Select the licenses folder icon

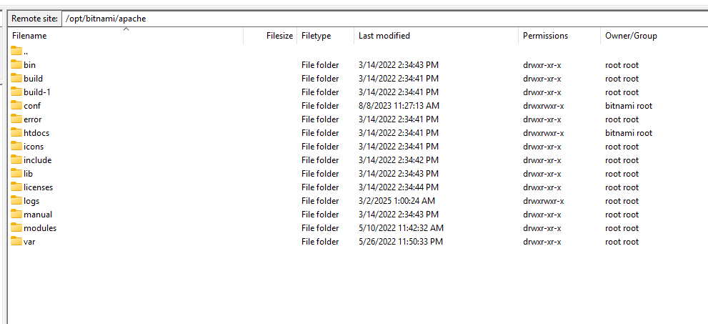(16, 187)
